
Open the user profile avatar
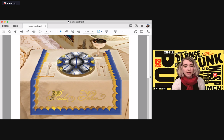[148, 26]
